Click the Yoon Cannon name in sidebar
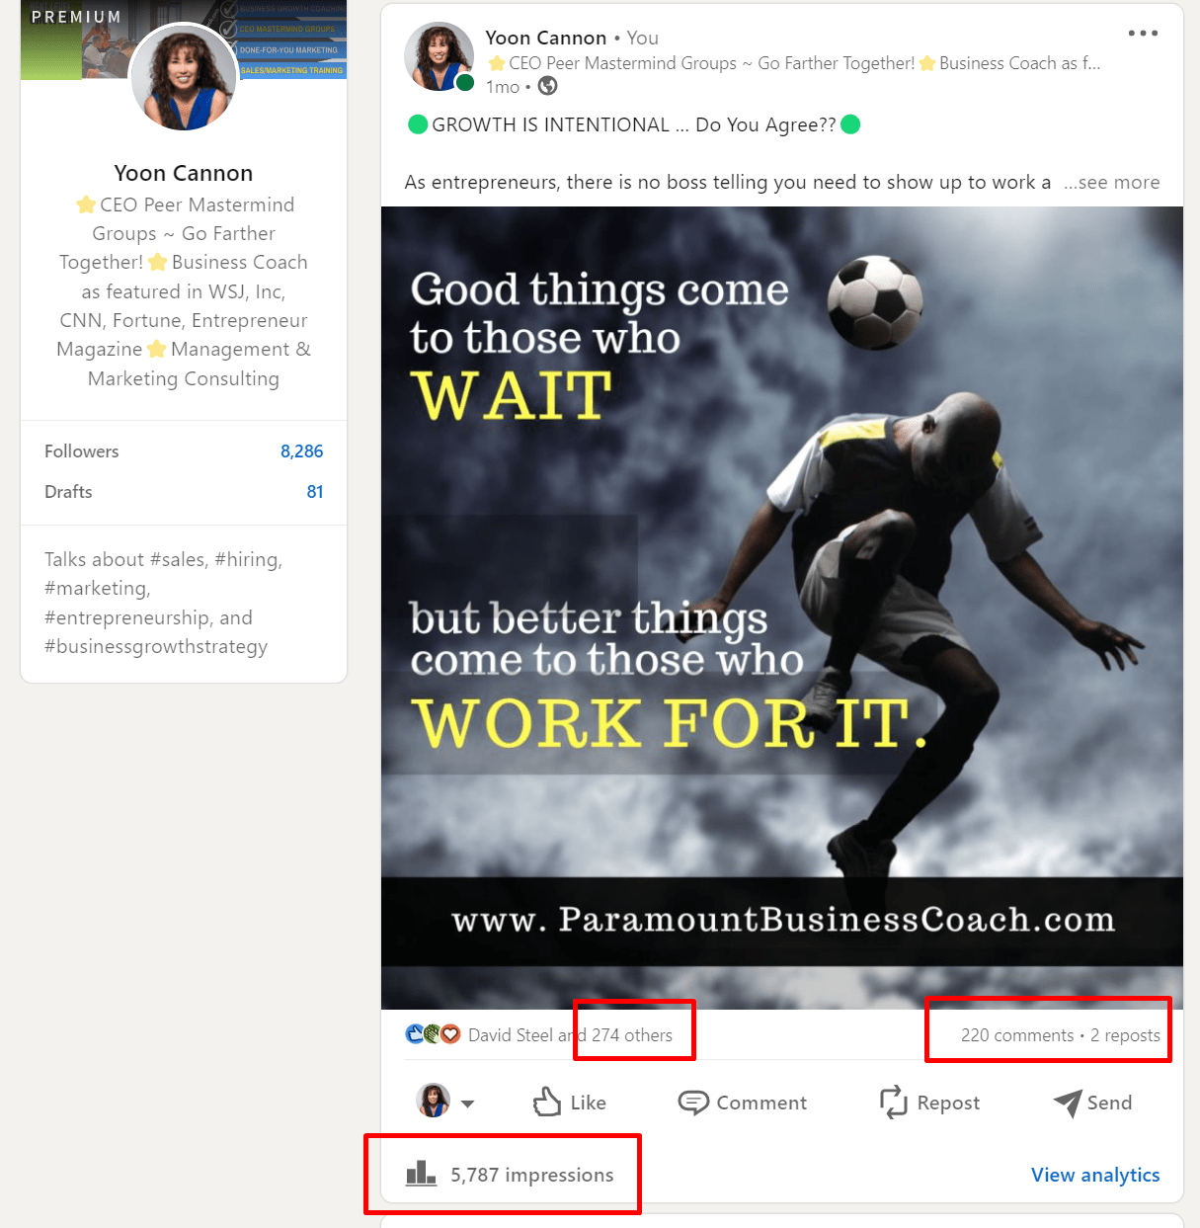 coord(184,173)
